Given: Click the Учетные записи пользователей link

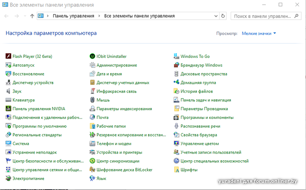Looking at the screenshot, I should tap(211, 152).
